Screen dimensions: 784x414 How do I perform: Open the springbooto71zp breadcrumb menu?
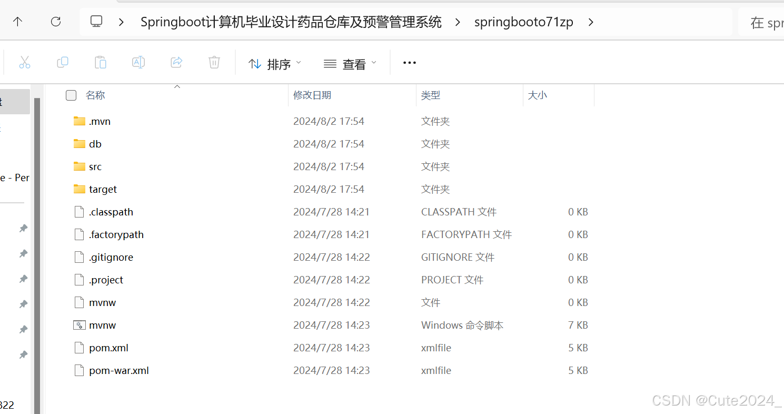click(591, 22)
